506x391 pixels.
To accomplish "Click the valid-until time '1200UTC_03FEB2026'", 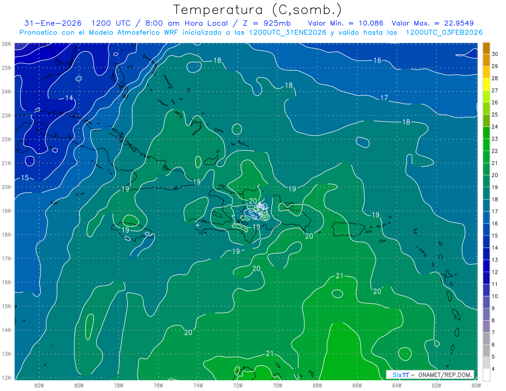I will tap(444, 32).
